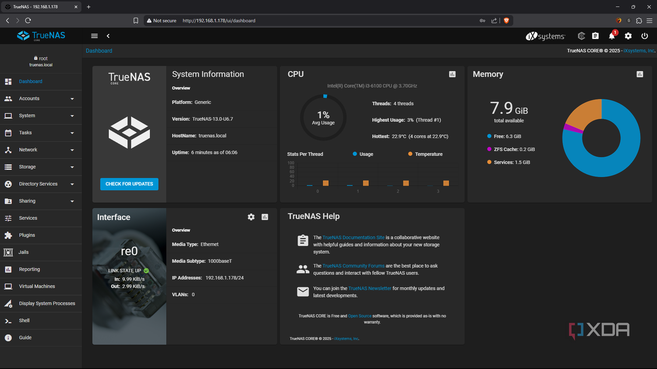Collapse sidebar with left chevron icon
Image resolution: width=657 pixels, height=369 pixels.
[x=108, y=36]
